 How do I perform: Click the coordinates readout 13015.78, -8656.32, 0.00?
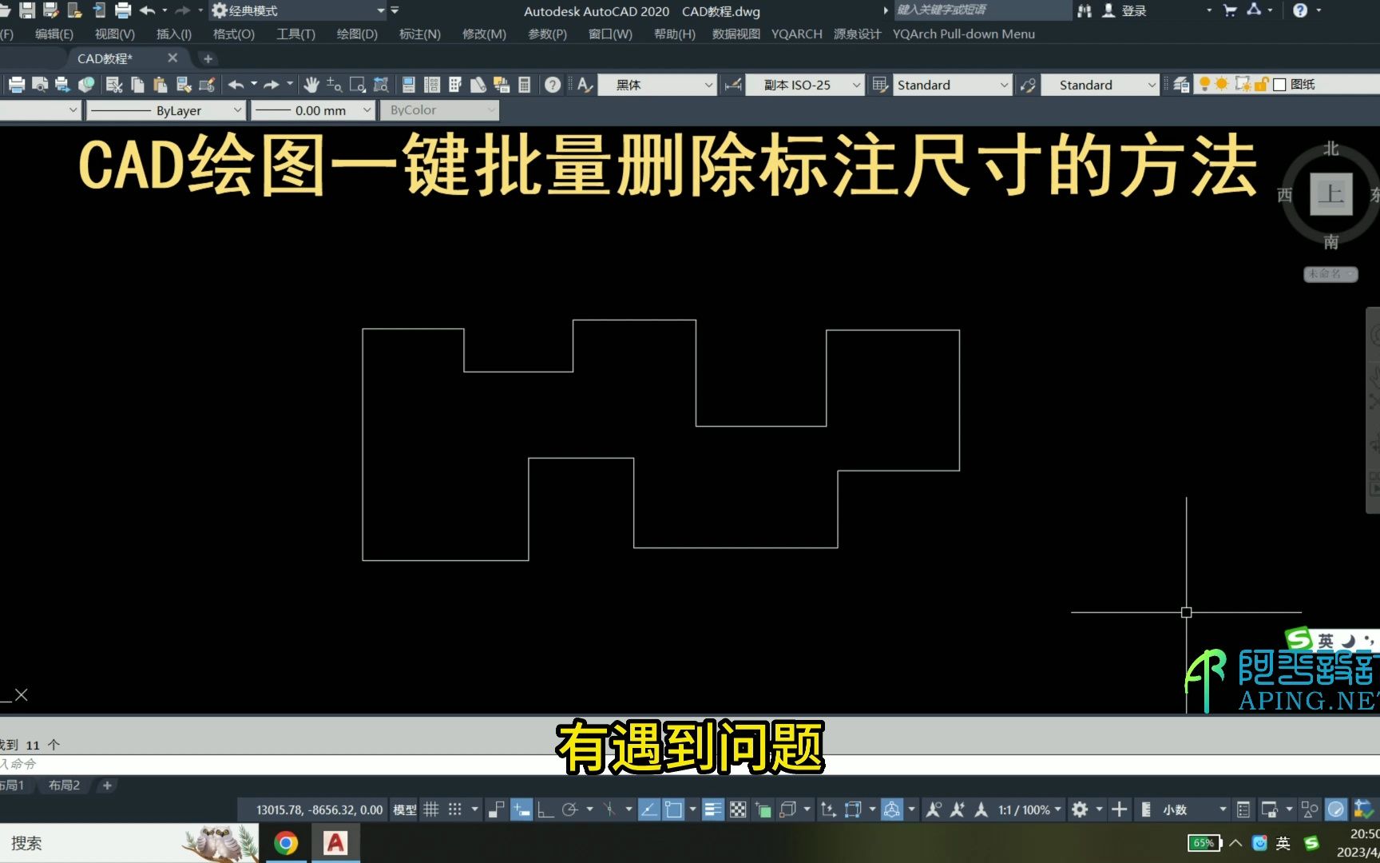click(x=319, y=809)
